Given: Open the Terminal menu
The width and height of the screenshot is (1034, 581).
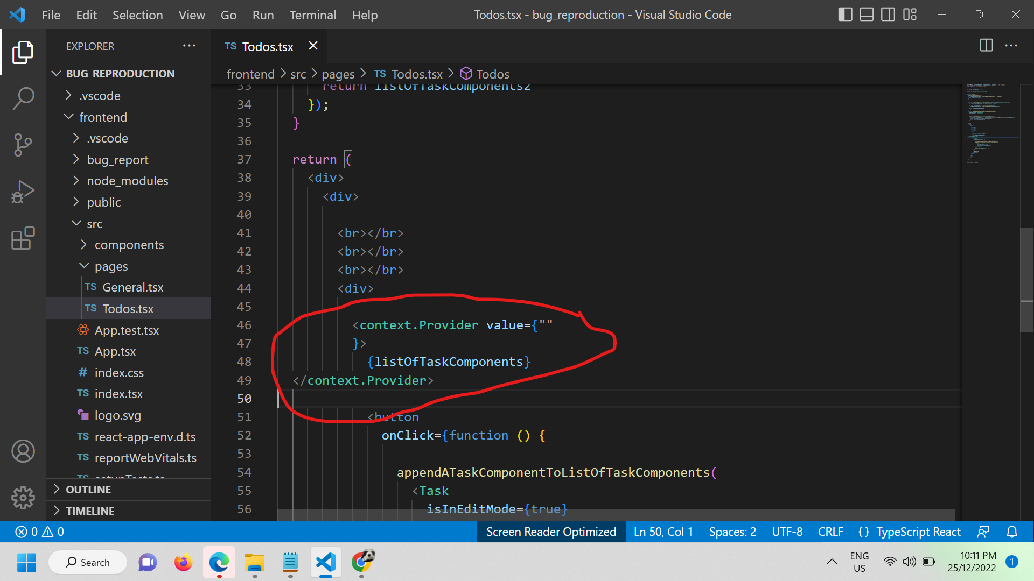Looking at the screenshot, I should (x=312, y=15).
